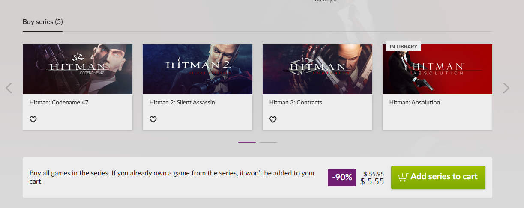Select the first purple carousel page indicator
Viewport: 524px width, 208px height.
[247, 142]
